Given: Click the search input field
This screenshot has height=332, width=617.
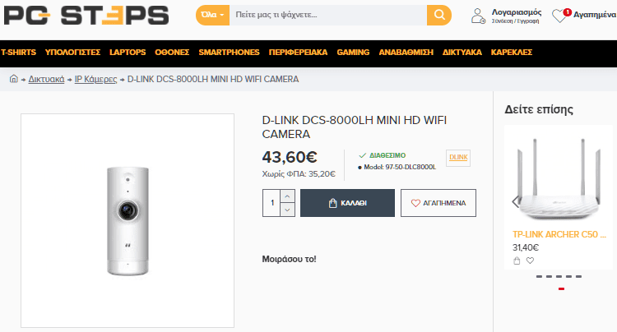Looking at the screenshot, I should tap(328, 15).
